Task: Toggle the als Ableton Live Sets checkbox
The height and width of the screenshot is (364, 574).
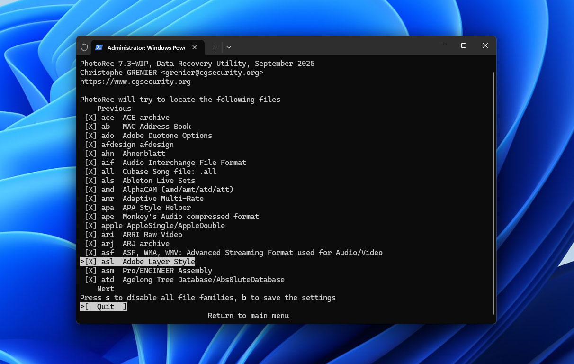Action: [x=90, y=181]
